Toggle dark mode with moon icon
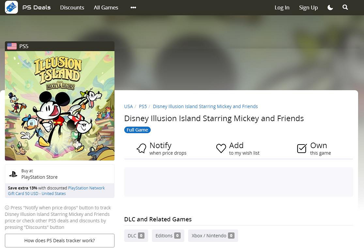This screenshot has width=364, height=251. [x=330, y=7]
